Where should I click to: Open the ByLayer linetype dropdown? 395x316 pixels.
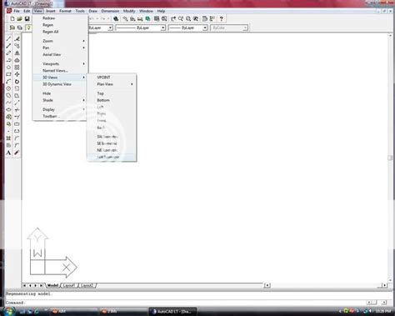163,28
